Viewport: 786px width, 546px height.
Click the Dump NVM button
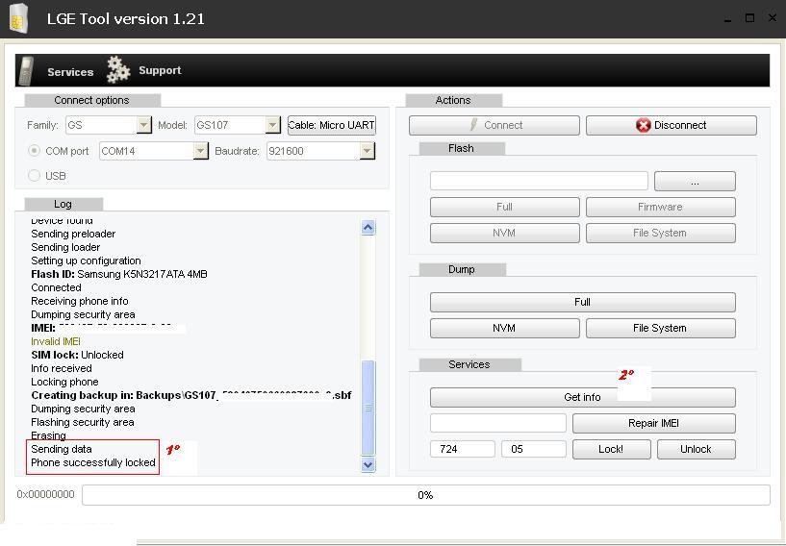coord(505,328)
